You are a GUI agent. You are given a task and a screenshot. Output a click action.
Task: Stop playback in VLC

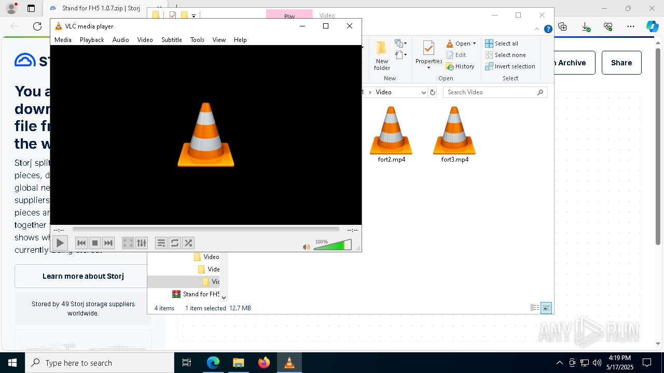pos(95,243)
